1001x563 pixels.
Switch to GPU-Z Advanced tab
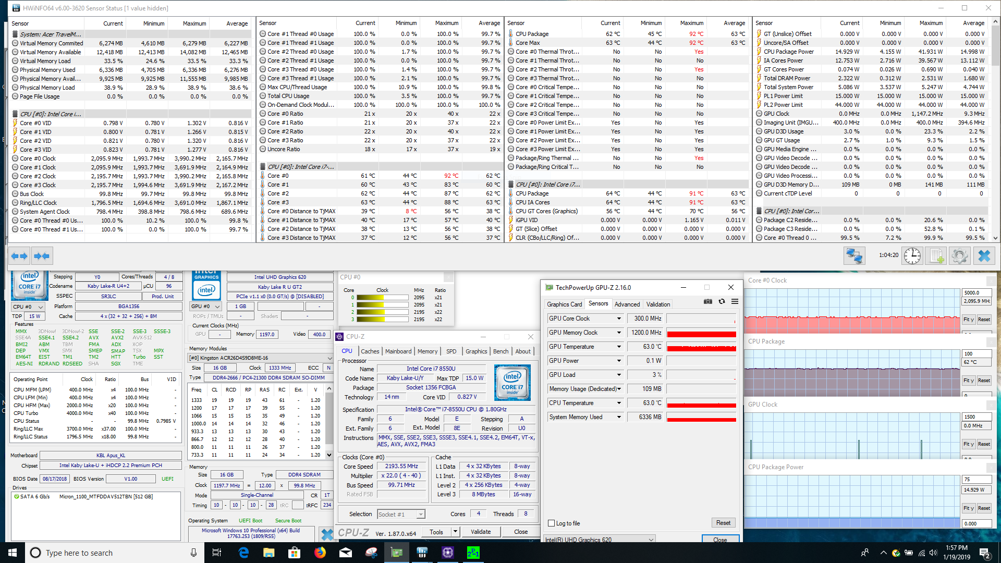(627, 304)
